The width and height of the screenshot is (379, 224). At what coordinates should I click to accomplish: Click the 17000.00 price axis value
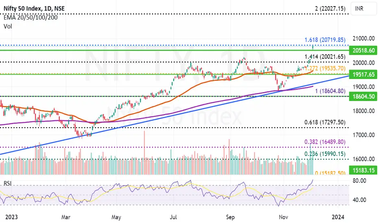pyautogui.click(x=364, y=135)
